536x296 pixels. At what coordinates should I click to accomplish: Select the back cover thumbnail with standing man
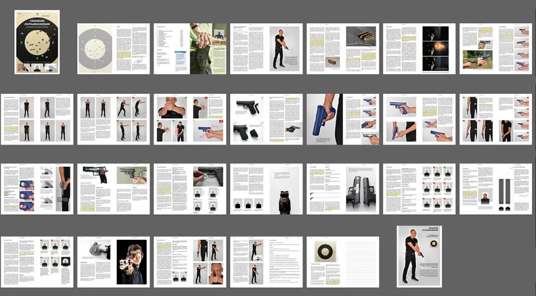tap(419, 256)
